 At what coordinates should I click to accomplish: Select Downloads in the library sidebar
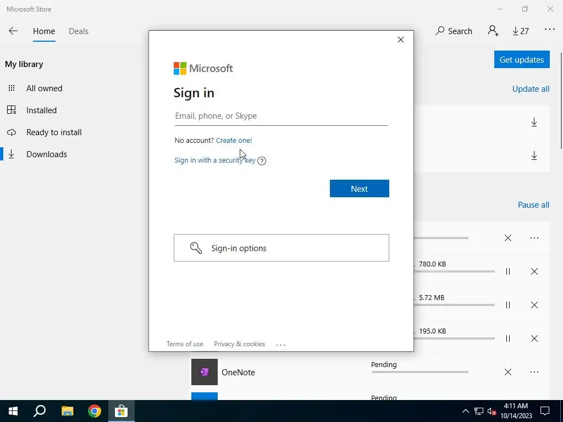click(x=47, y=154)
